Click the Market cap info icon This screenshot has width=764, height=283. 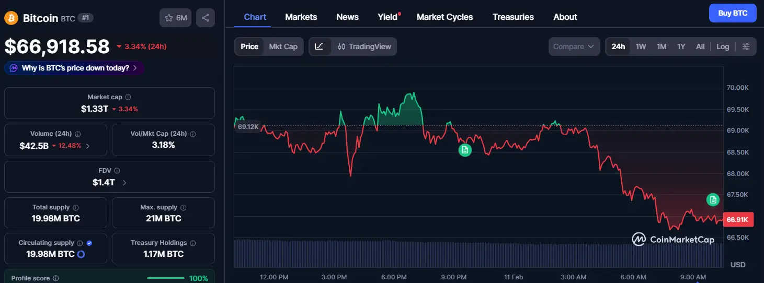point(128,97)
